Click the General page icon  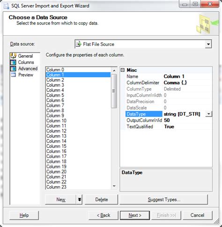(x=13, y=56)
